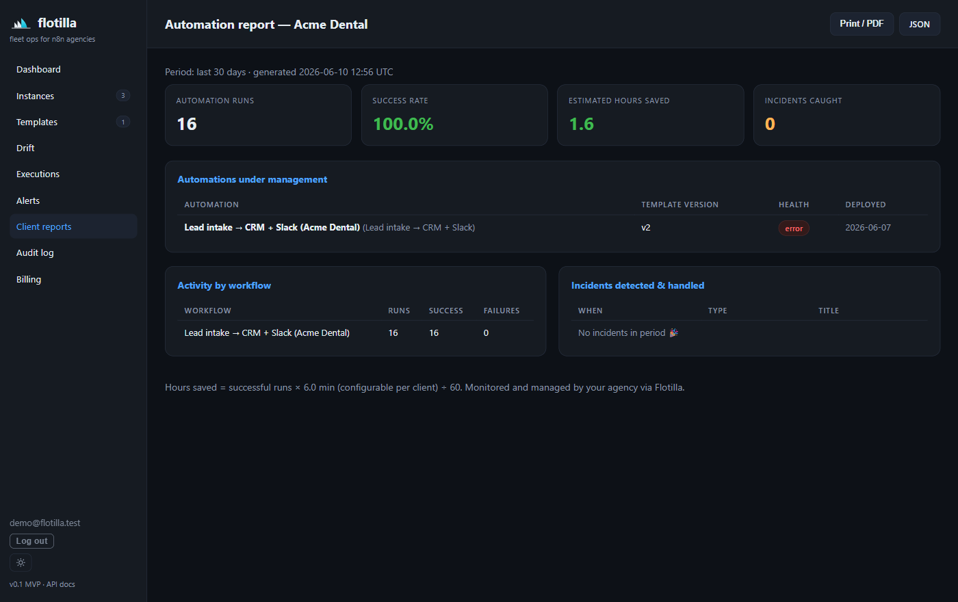The image size is (958, 602).
Task: Open Templates in the sidebar
Action: click(x=73, y=122)
